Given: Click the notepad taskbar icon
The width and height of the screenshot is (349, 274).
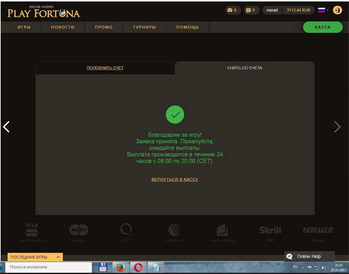Looking at the screenshot, I should (x=156, y=267).
